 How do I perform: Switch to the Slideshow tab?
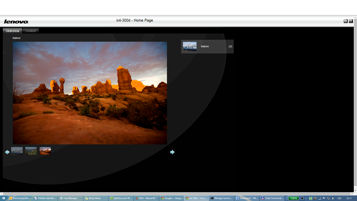[x=13, y=31]
